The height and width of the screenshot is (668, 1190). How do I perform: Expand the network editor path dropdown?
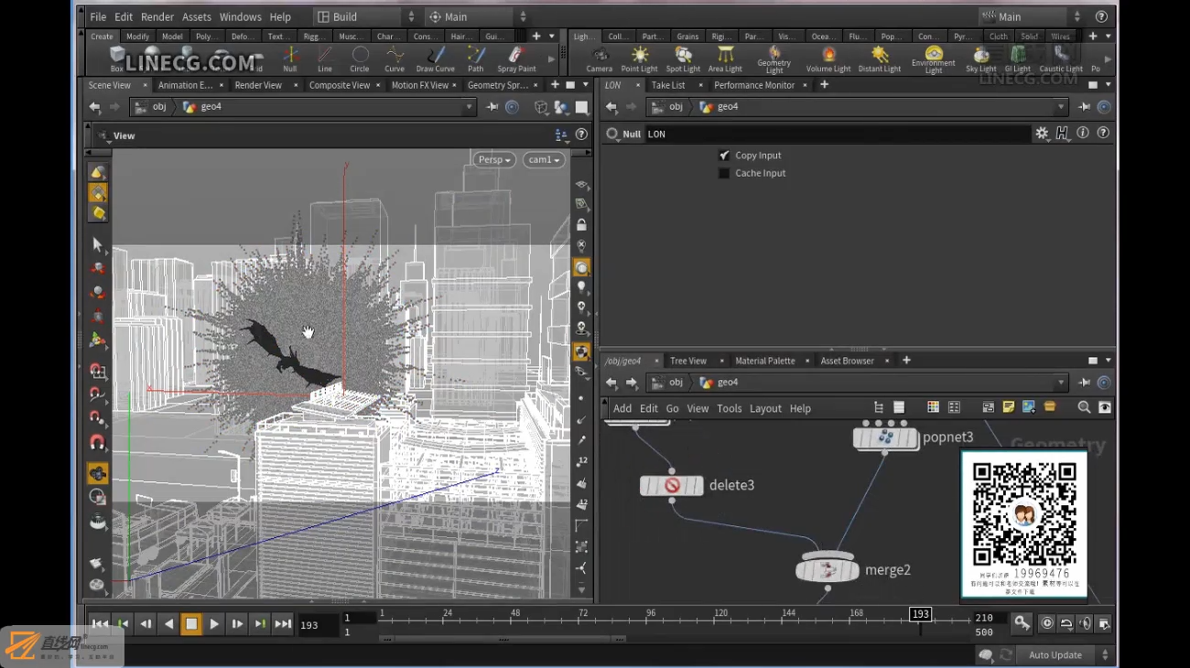click(x=1061, y=382)
